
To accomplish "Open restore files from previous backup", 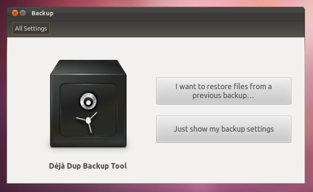I will 223,91.
